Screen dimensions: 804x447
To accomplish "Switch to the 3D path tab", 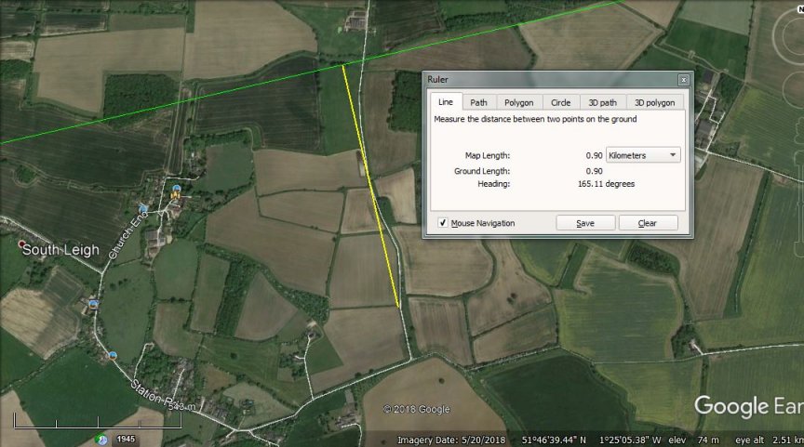I will point(601,102).
